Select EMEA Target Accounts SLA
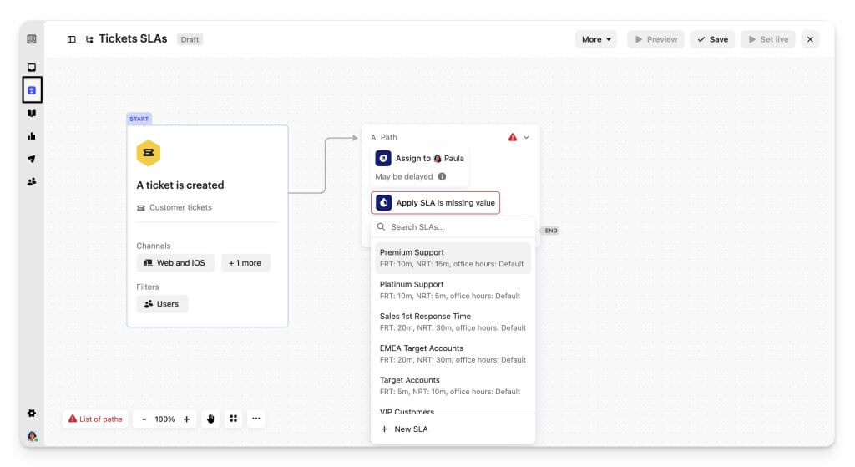The width and height of the screenshot is (855, 467). (453, 353)
